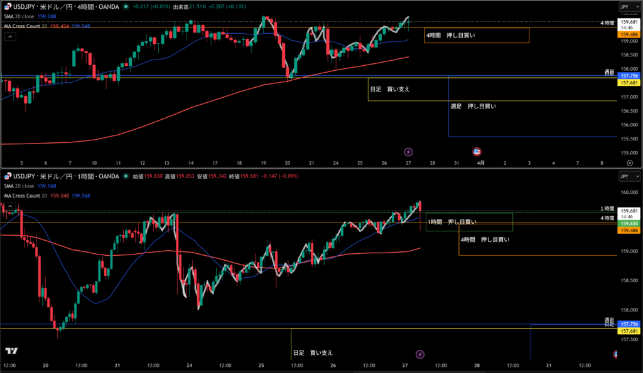The image size is (643, 373).
Task: Select the 日足 買い支え box on upper chart
Action: pyautogui.click(x=390, y=89)
